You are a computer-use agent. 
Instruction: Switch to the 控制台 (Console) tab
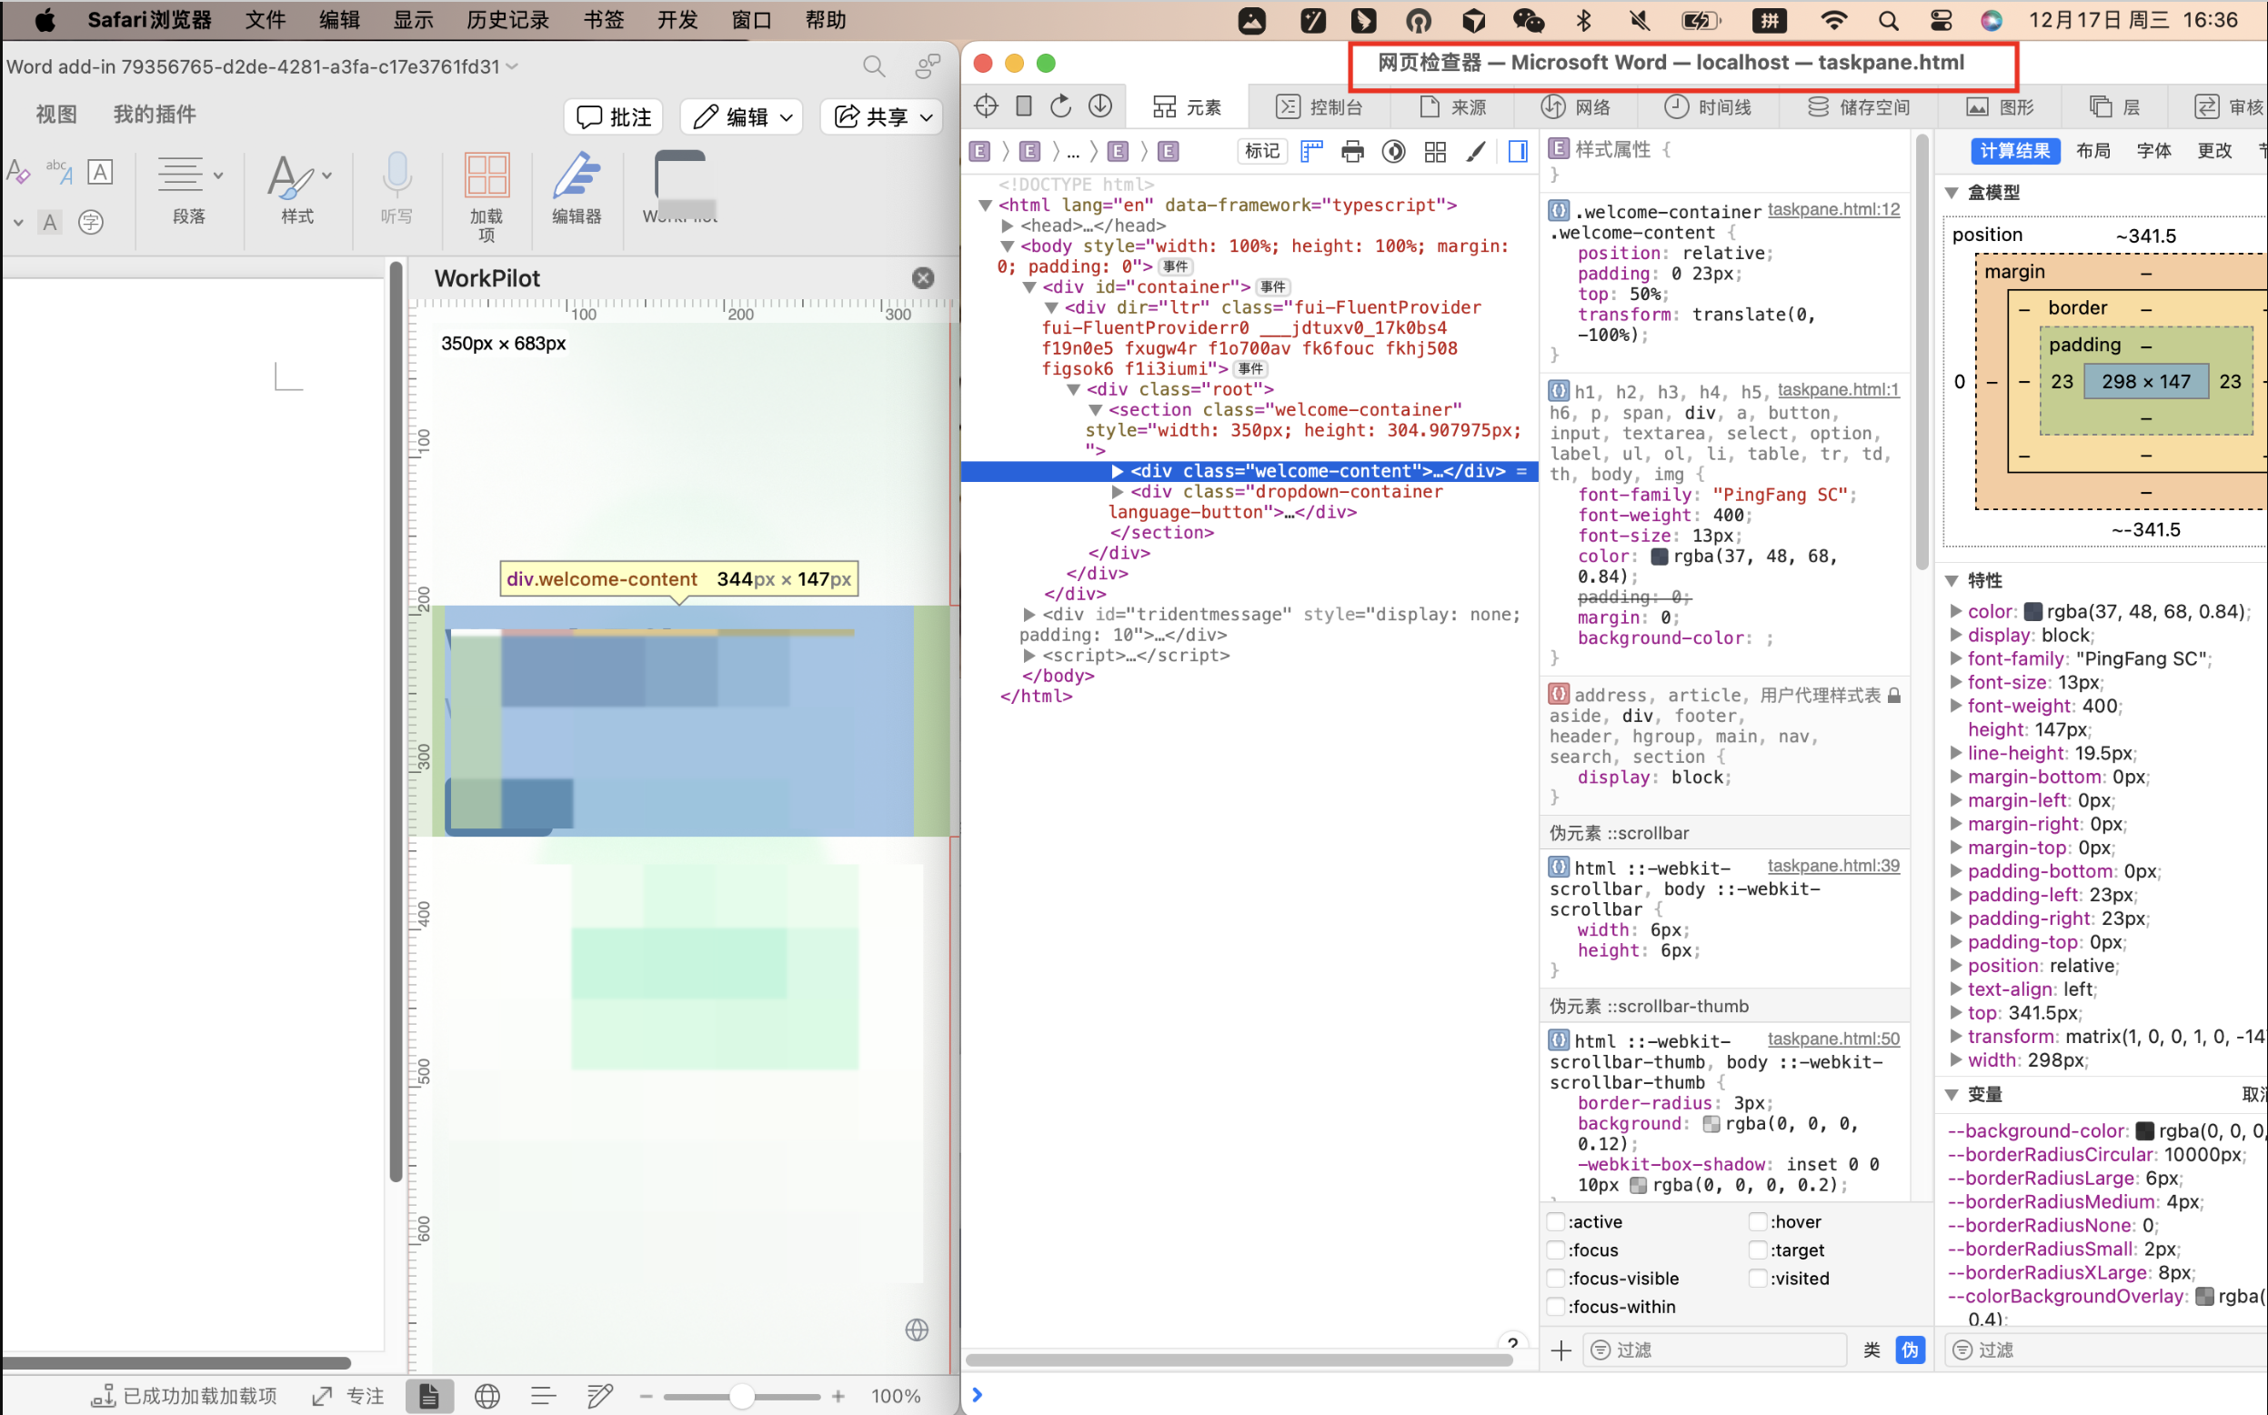[x=1320, y=106]
